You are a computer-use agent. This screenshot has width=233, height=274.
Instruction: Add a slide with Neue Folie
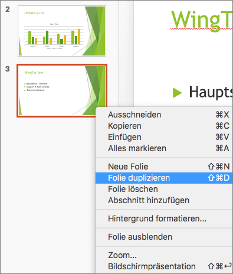(164, 167)
